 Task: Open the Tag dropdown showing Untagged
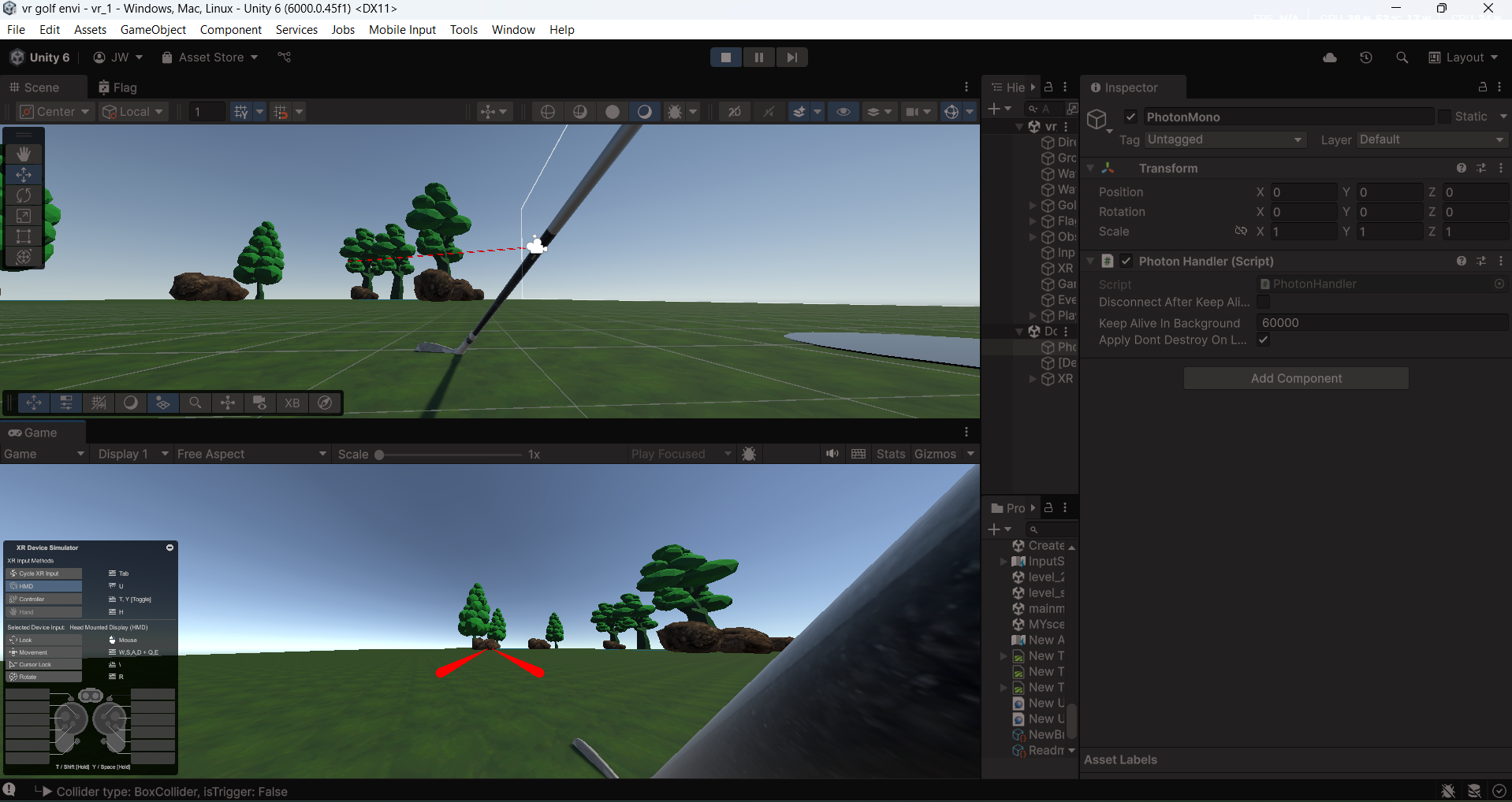pos(1224,139)
